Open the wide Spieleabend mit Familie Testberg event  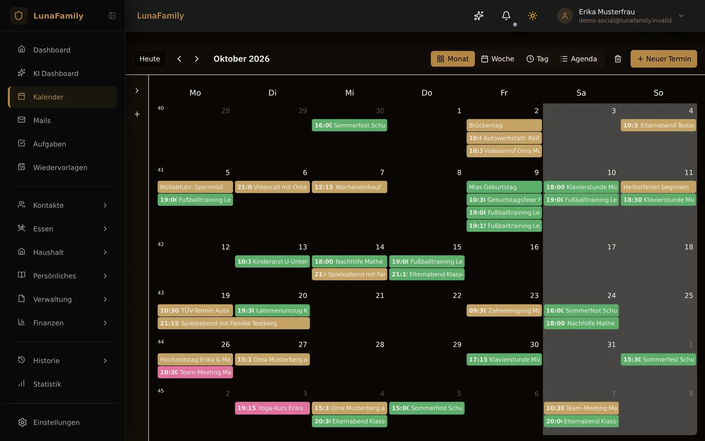234,323
